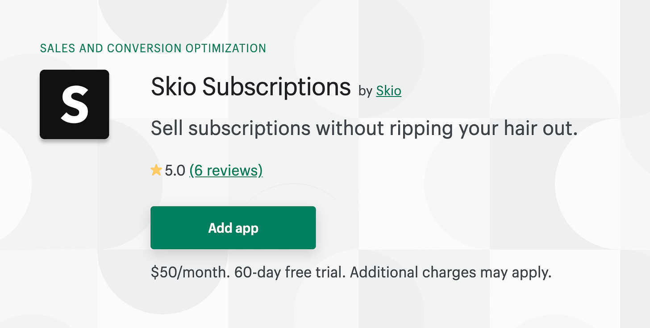Click the tagline about selling subscriptions

point(365,129)
